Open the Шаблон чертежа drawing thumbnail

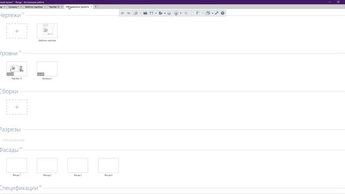click(47, 31)
